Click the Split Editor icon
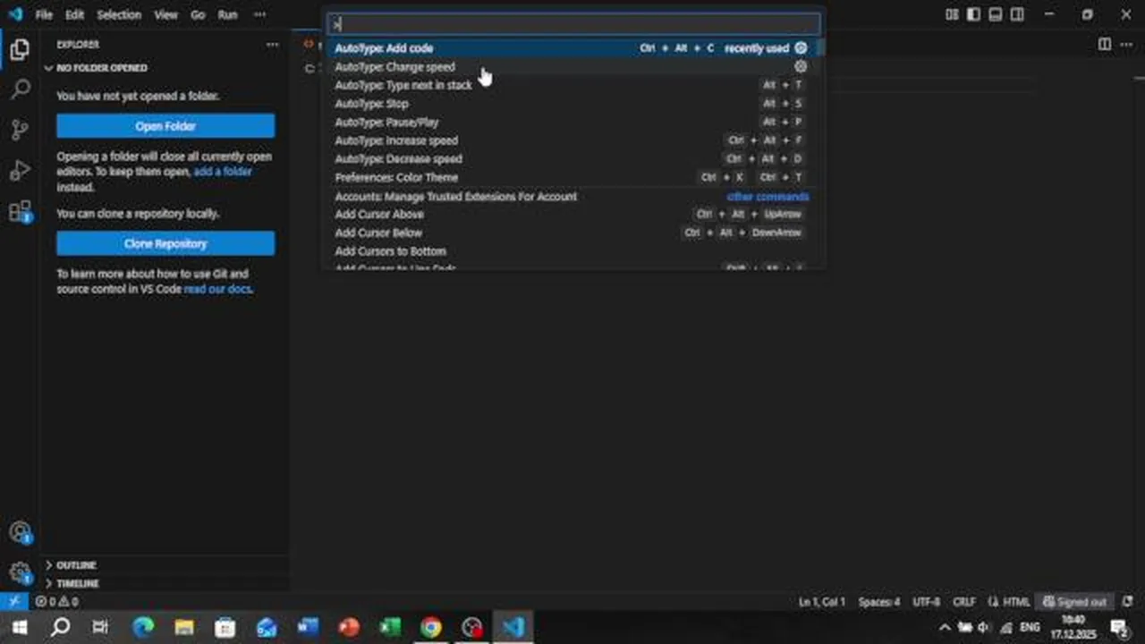Screen dimensions: 1145x644 [1105, 44]
